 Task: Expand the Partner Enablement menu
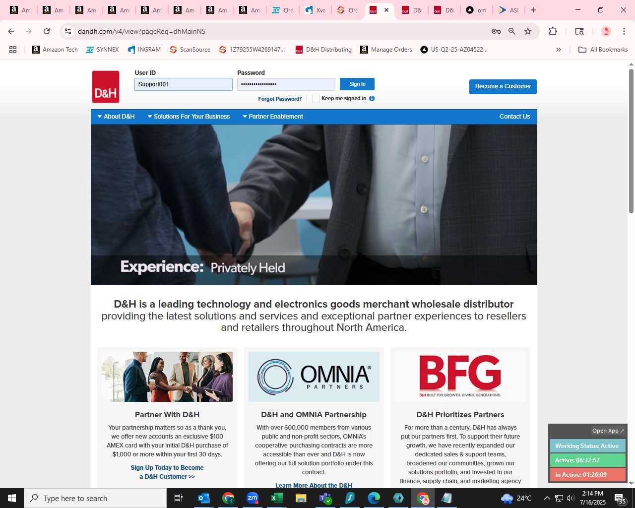pyautogui.click(x=273, y=117)
